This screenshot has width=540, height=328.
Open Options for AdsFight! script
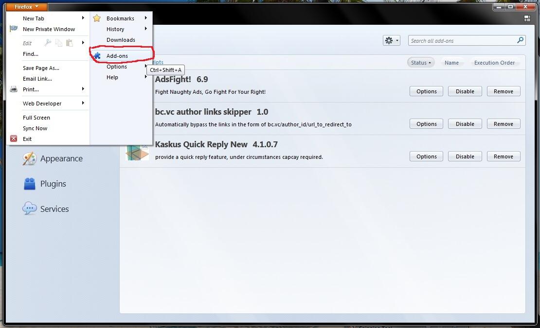click(x=426, y=91)
